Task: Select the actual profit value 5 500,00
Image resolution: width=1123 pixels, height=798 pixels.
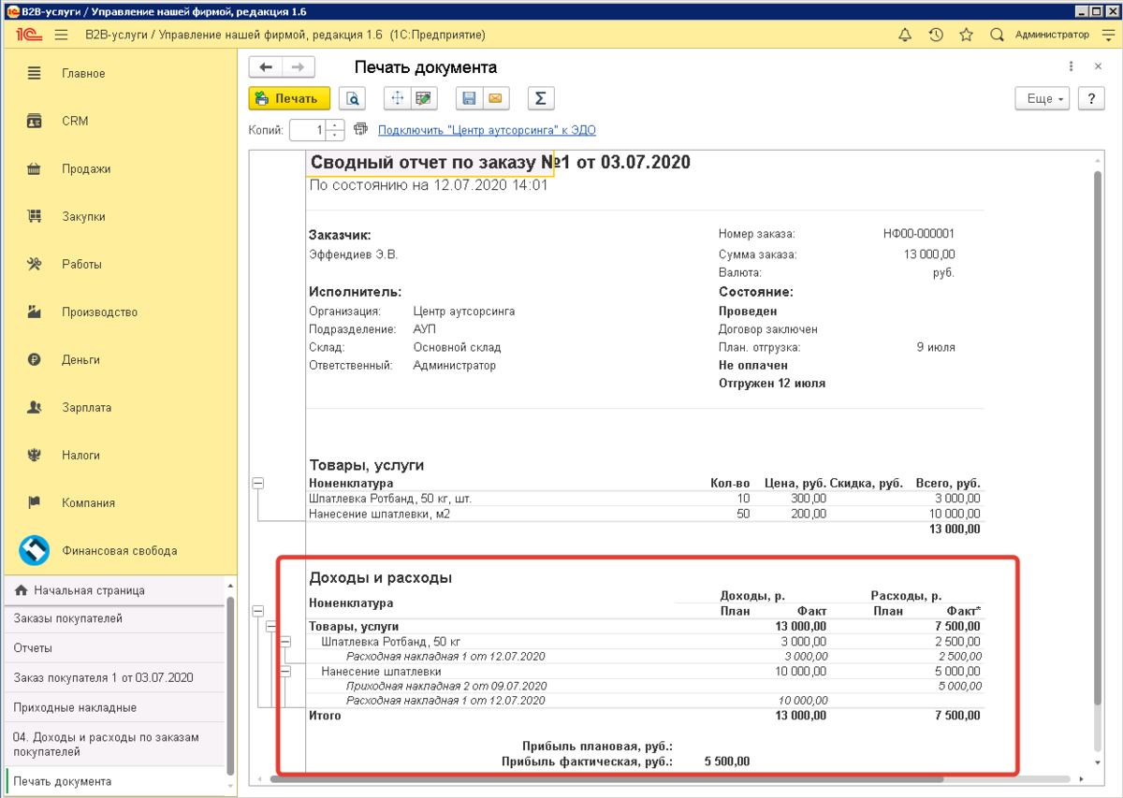Action: [727, 762]
